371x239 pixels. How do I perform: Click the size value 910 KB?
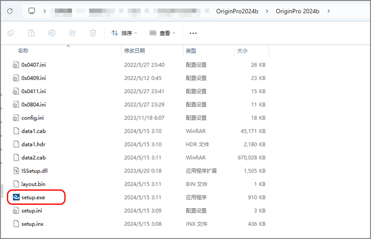(257, 197)
